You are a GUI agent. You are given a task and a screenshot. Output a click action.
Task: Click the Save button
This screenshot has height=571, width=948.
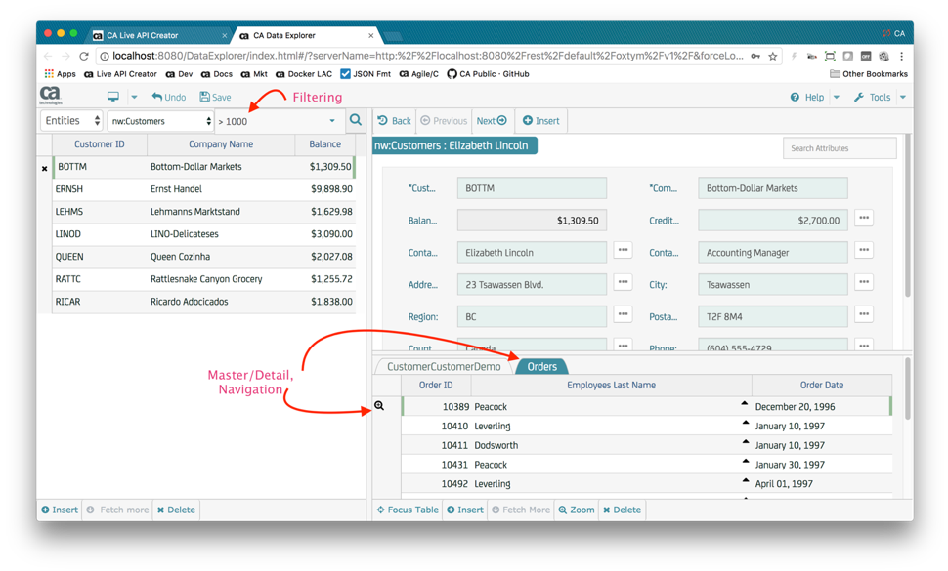(x=215, y=97)
